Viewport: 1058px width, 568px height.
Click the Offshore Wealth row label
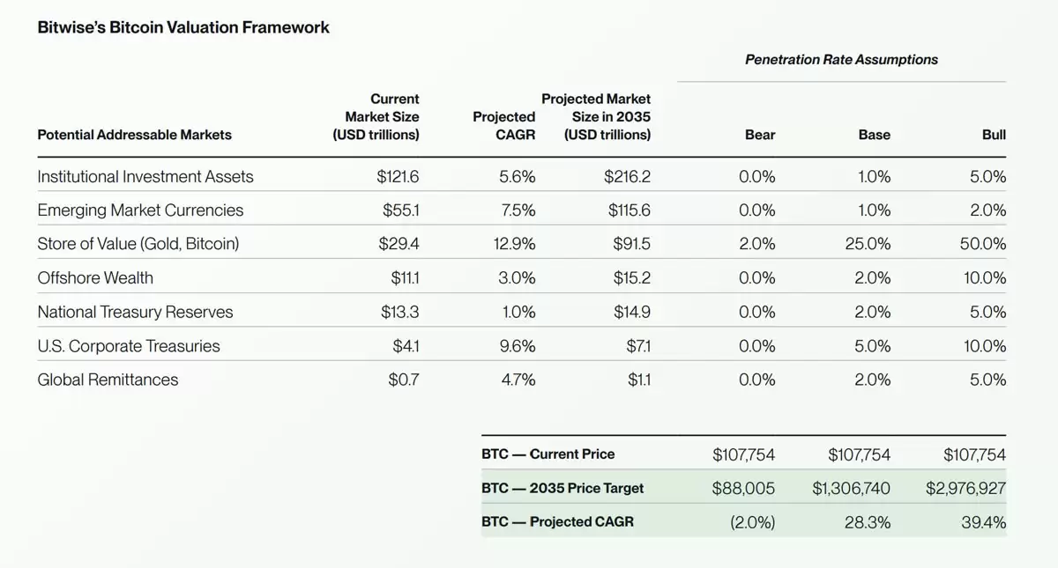pos(95,278)
